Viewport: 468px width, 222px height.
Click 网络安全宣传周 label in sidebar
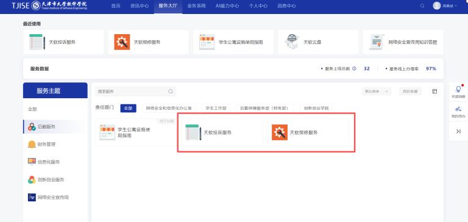click(x=53, y=197)
